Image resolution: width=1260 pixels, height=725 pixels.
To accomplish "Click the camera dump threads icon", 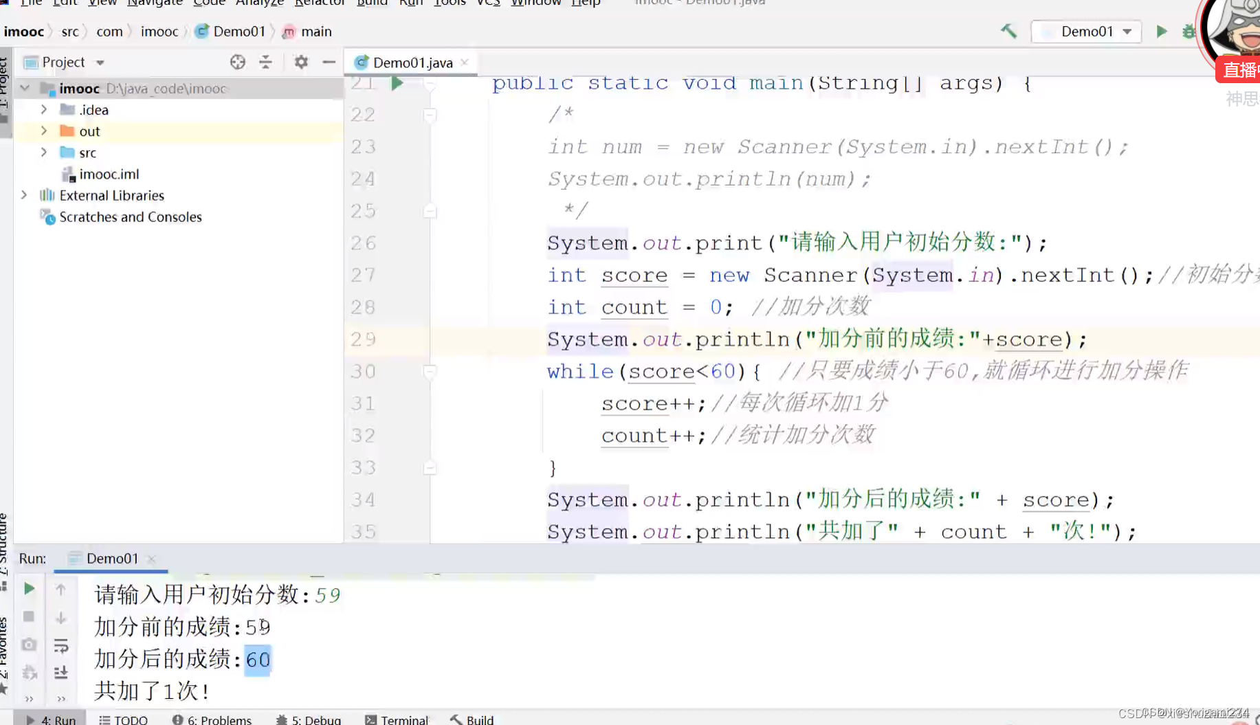I will [x=29, y=645].
